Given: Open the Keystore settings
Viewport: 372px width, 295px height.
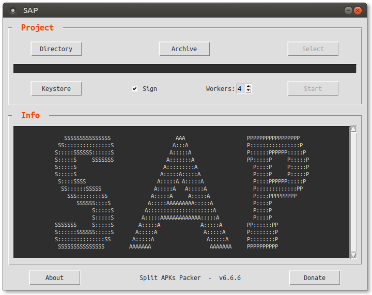Looking at the screenshot, I should click(56, 89).
